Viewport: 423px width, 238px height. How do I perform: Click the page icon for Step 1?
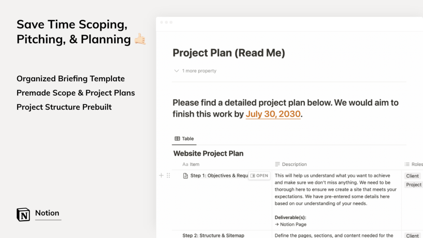click(185, 176)
